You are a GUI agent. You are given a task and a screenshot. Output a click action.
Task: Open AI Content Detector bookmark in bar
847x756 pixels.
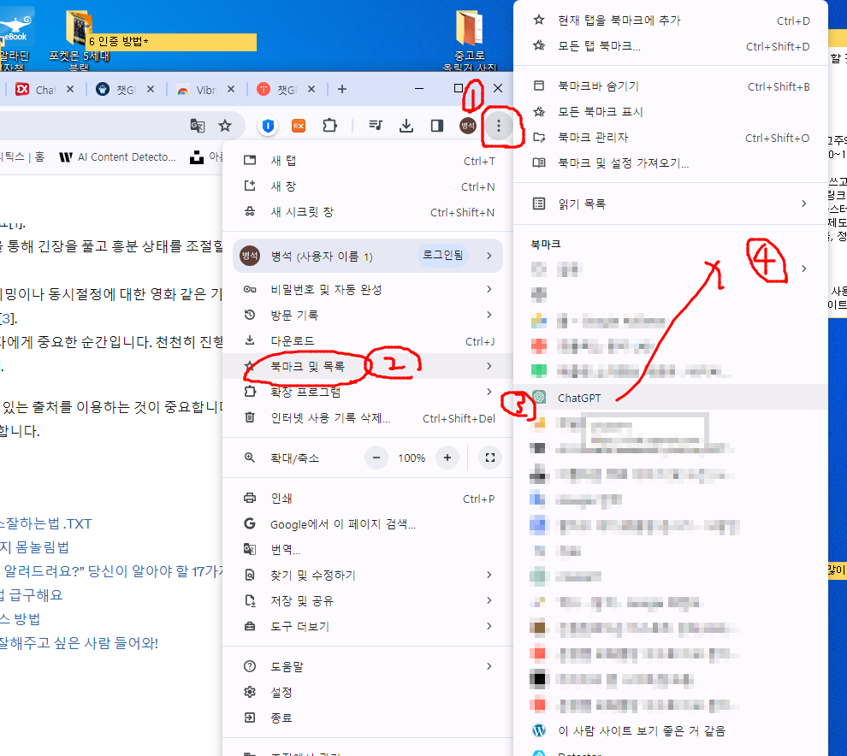(117, 157)
